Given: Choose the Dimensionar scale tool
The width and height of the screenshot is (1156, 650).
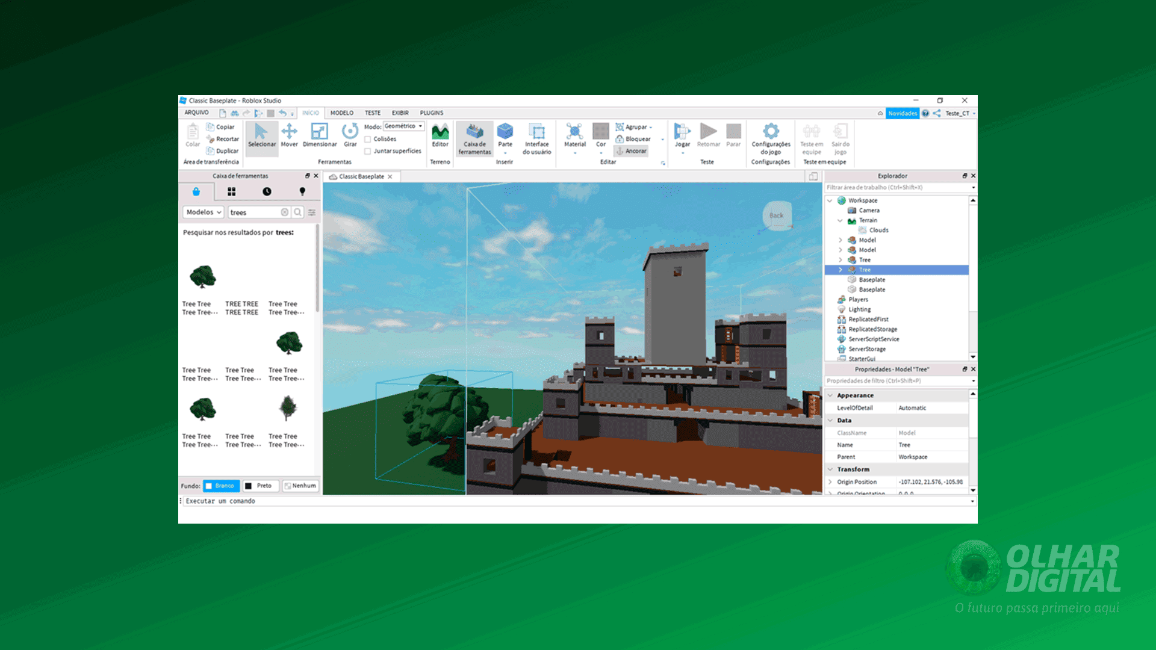Looking at the screenshot, I should [x=320, y=136].
